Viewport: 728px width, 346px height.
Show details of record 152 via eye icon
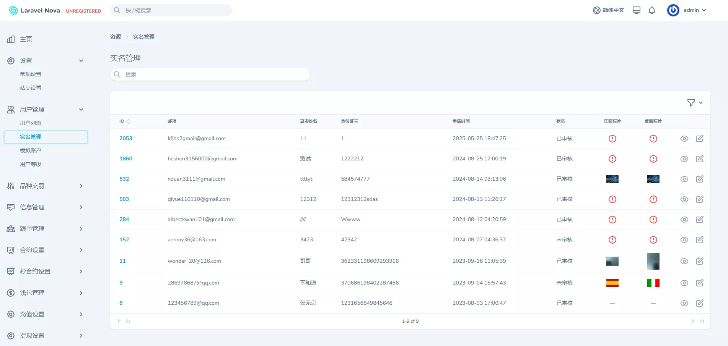[684, 240]
